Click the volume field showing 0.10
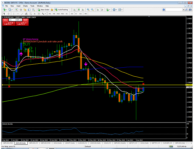 tap(16, 20)
